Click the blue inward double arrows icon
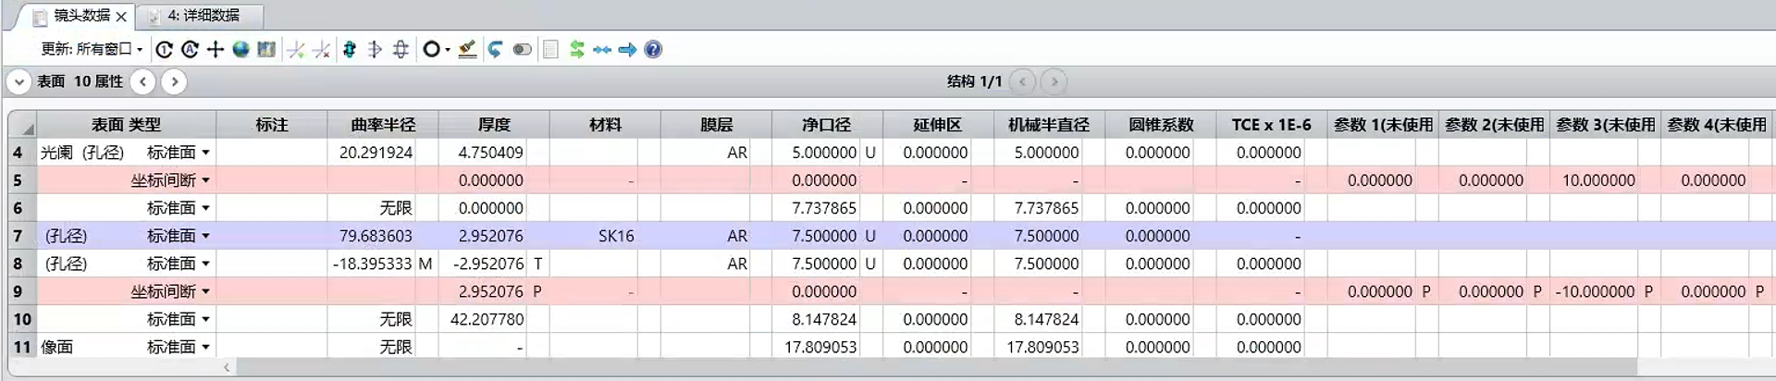The height and width of the screenshot is (381, 1776). [x=602, y=50]
